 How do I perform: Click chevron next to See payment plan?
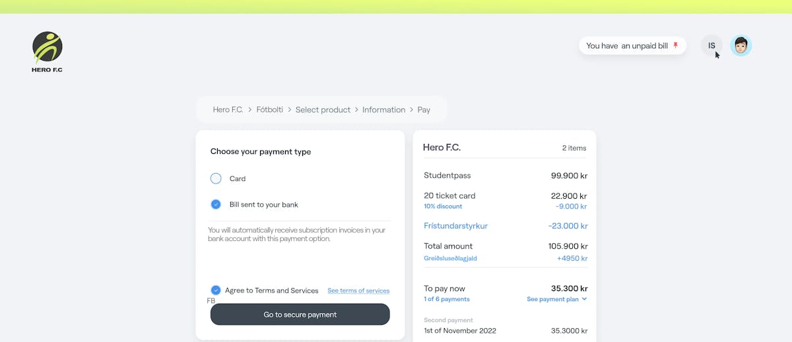tap(584, 299)
